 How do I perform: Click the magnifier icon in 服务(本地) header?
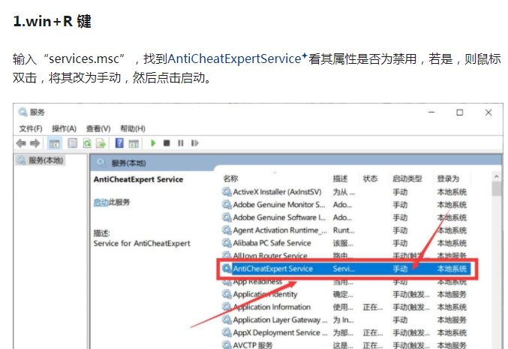click(x=101, y=162)
